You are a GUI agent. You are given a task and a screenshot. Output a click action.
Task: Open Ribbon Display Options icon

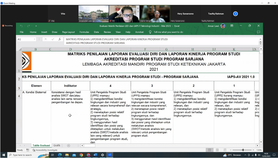point(232,26)
